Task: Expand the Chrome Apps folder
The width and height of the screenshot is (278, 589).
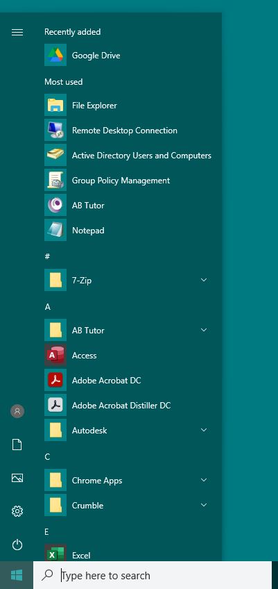Action: point(204,480)
